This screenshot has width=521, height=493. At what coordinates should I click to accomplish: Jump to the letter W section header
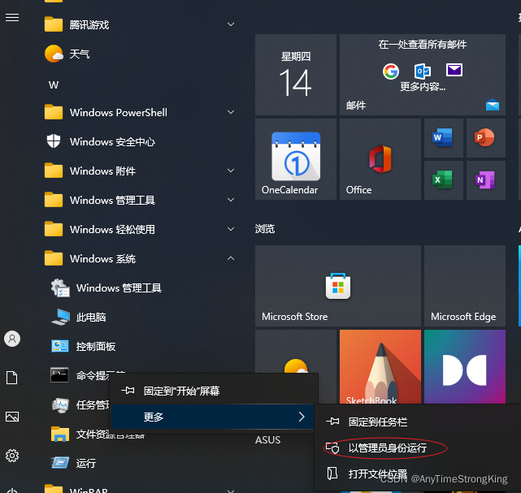54,85
